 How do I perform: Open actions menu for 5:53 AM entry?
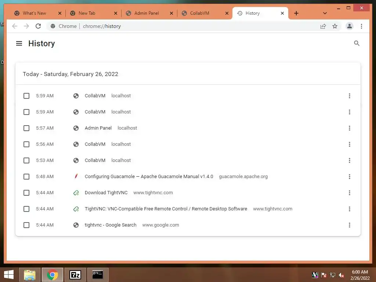coord(350,160)
